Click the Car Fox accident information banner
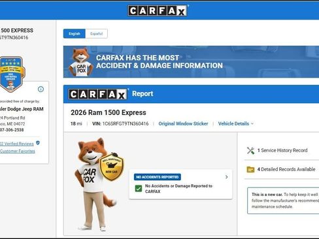 [x=191, y=62]
